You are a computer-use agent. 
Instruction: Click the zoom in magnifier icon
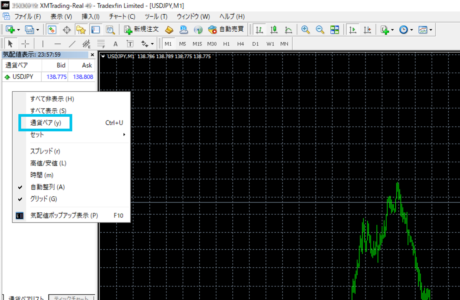305,30
